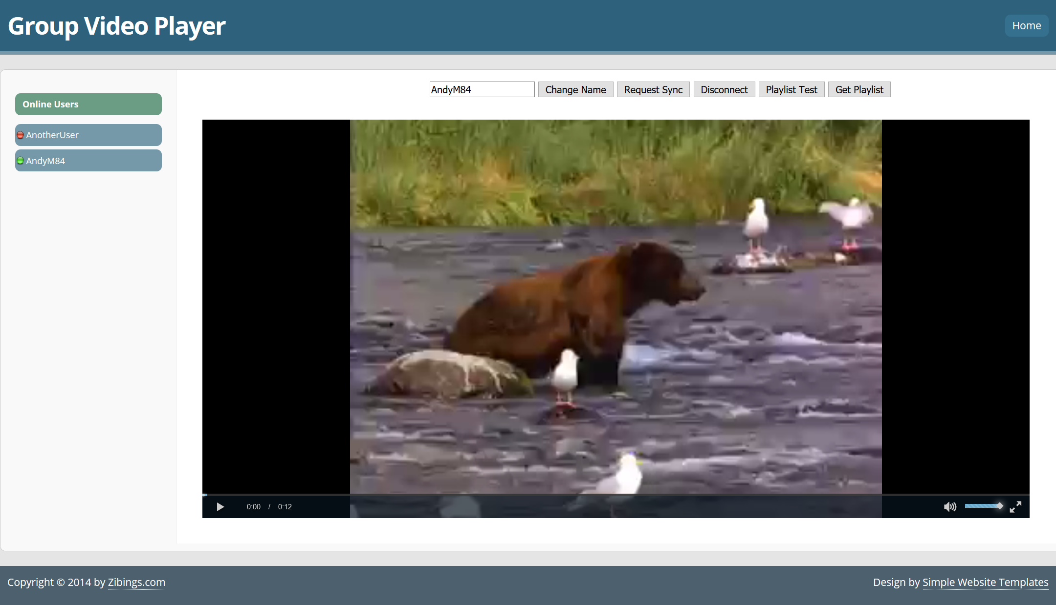Focus the username field containing AndyM84

(x=482, y=90)
